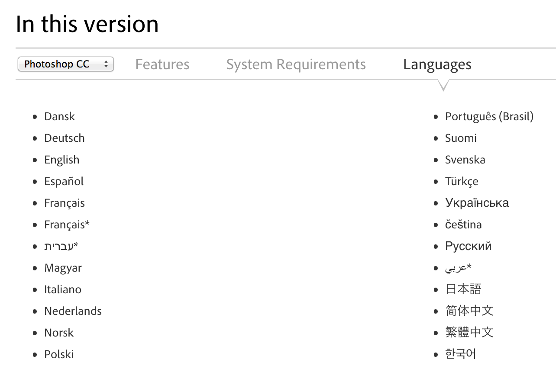
Task: Select čeština in the language list
Action: pos(463,224)
